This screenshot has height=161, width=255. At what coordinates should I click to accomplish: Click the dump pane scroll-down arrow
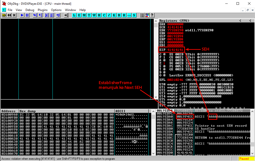click(153, 153)
